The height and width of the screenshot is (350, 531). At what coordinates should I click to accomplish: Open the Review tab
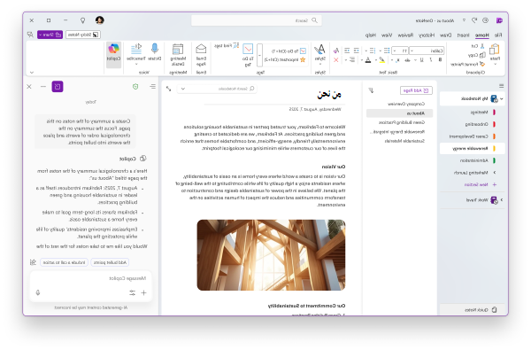[x=405, y=35]
